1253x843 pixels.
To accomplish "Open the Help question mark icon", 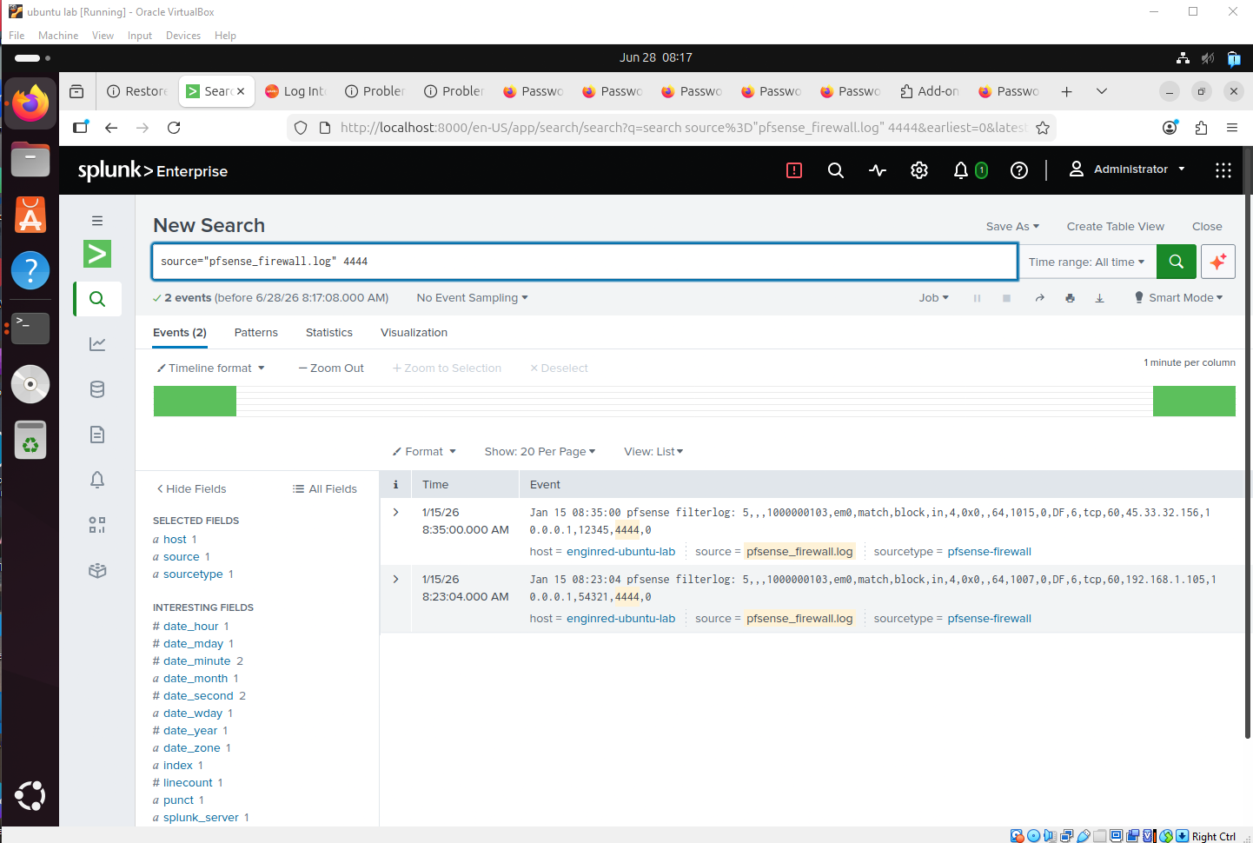I will [1019, 170].
